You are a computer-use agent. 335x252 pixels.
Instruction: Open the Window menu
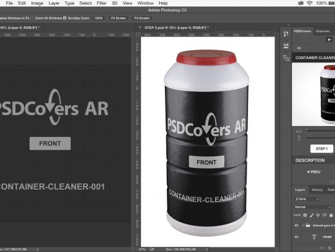[146, 3]
